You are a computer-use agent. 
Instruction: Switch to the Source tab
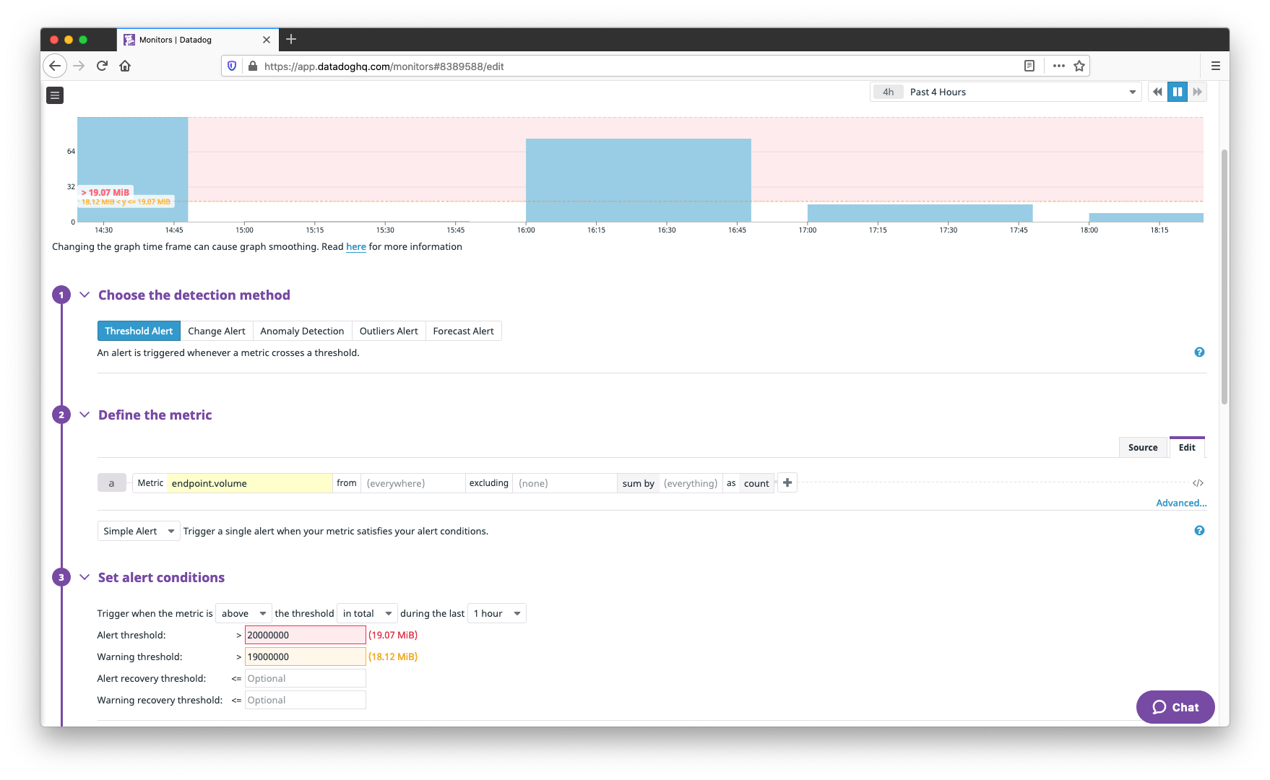point(1142,447)
